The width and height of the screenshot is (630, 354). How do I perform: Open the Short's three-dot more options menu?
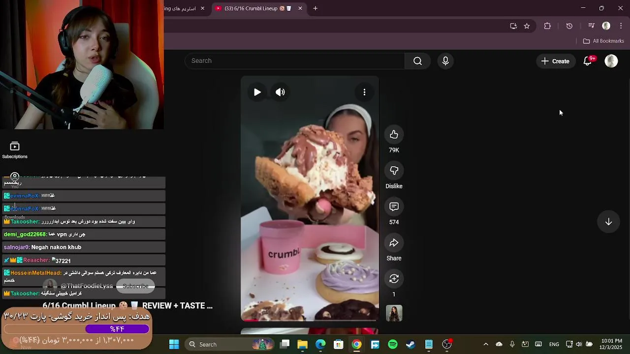coord(364,92)
